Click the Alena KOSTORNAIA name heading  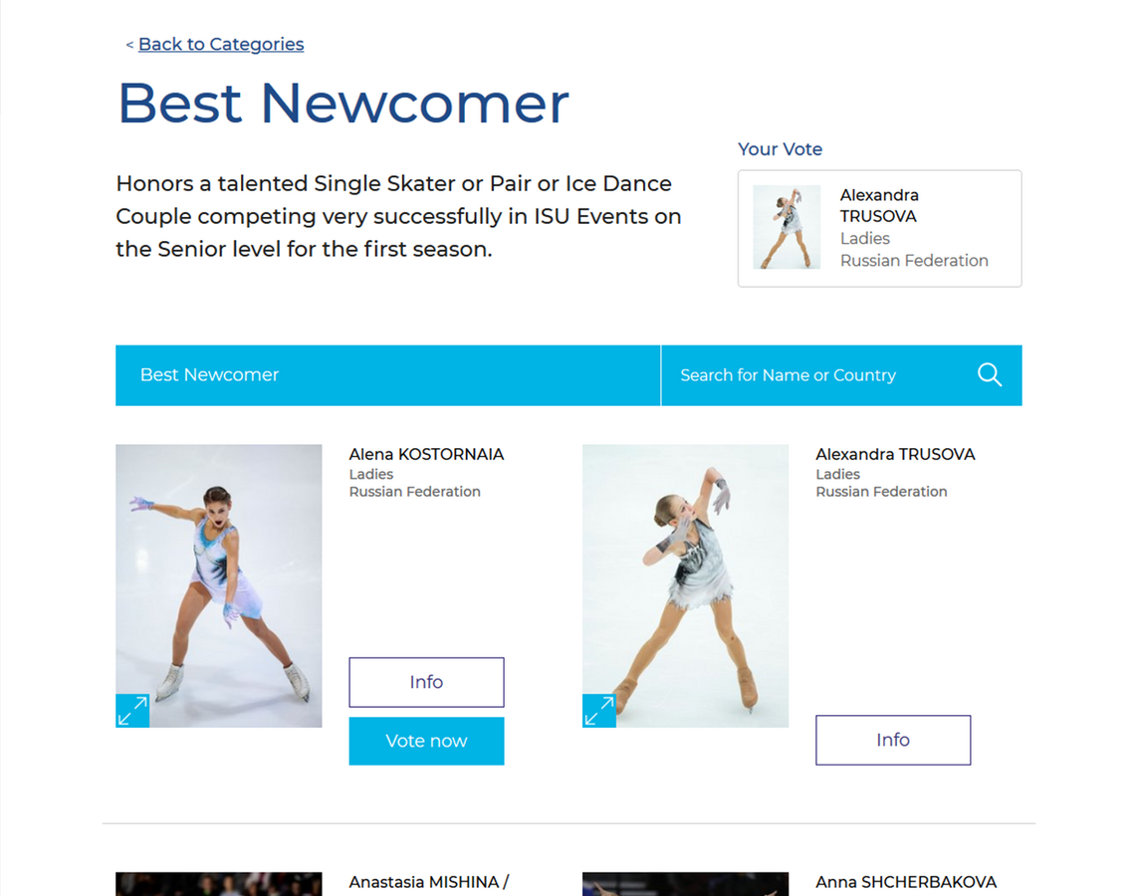point(426,455)
